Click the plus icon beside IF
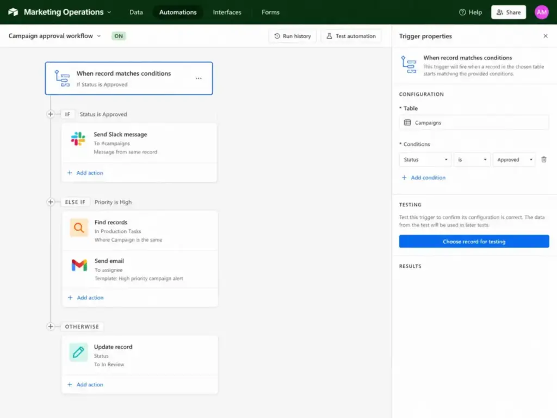This screenshot has height=418, width=557. coord(51,114)
